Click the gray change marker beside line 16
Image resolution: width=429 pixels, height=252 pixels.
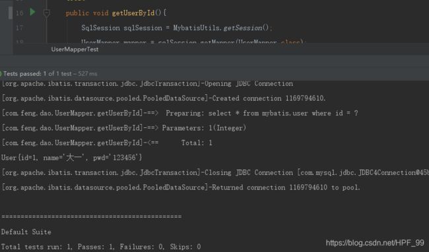coord(11,13)
